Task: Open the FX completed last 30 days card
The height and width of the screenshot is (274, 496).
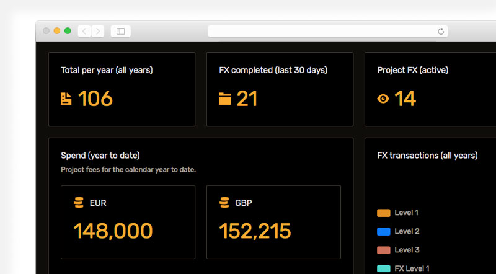Action: point(280,89)
